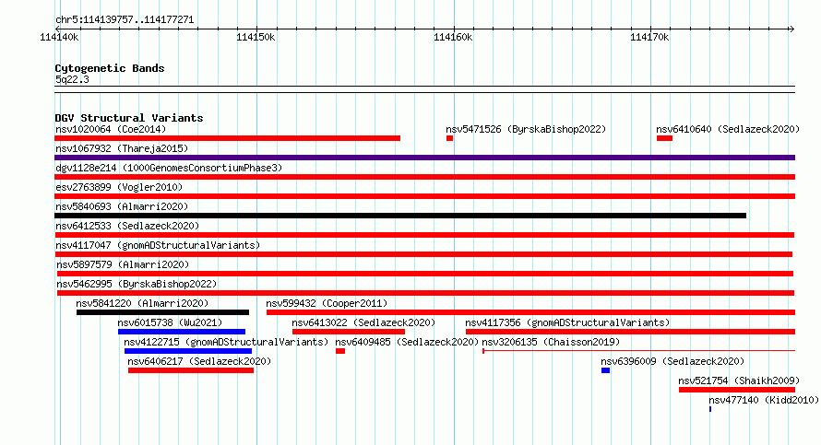Open dgv1128e214 (1000GenomesConsortiumPhase3) label
Screen dimensions: 821x445
pos(169,168)
